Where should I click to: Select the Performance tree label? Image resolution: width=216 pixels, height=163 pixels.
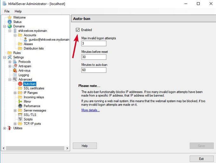click(32, 106)
